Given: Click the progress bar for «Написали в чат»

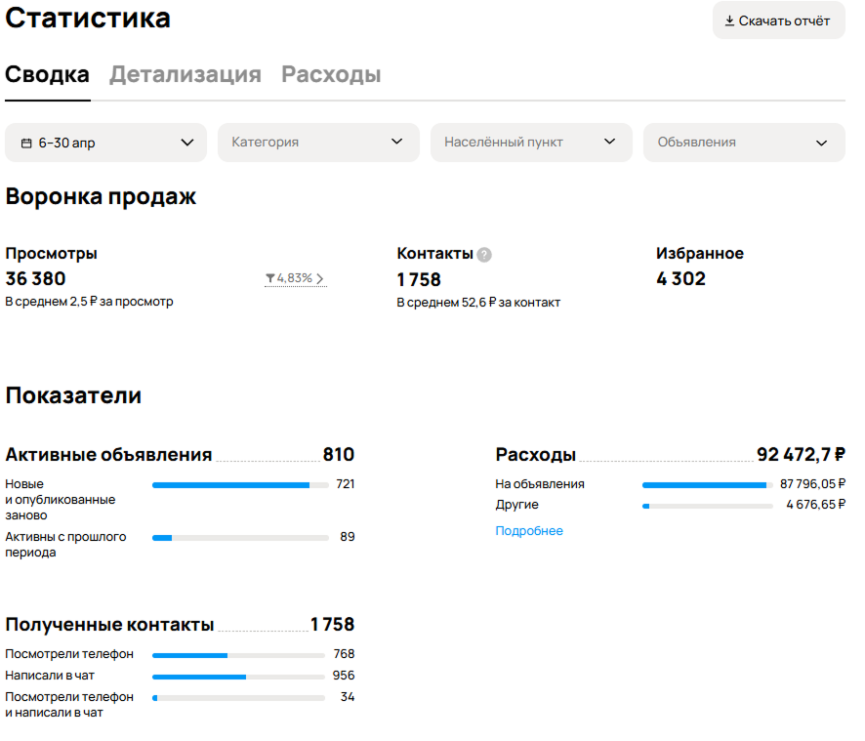Looking at the screenshot, I should pos(237,675).
